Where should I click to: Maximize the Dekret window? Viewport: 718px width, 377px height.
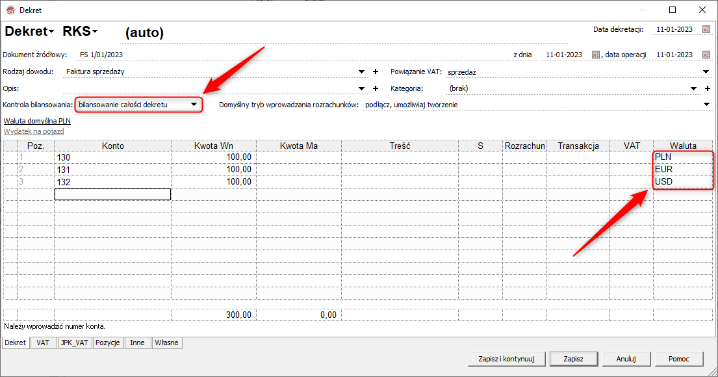673,10
